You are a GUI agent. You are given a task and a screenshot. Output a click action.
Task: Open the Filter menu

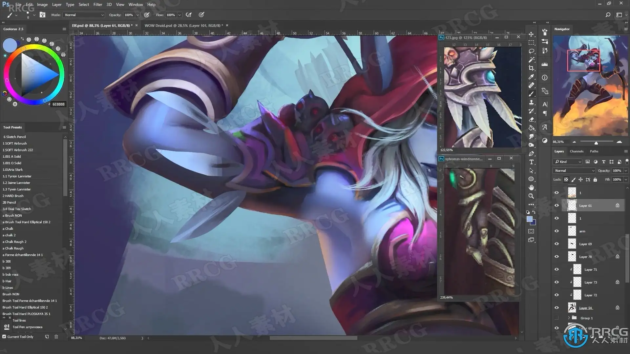tap(98, 5)
